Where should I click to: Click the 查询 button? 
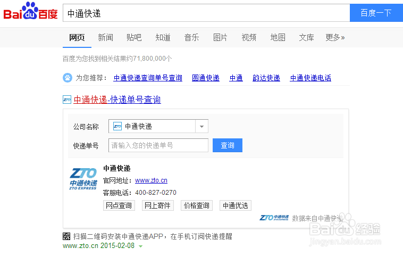point(228,145)
